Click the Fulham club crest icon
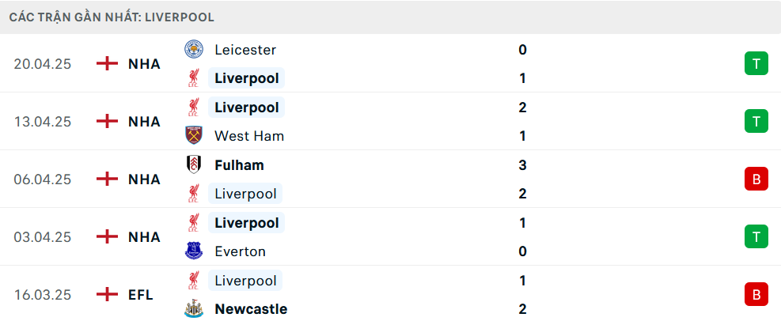781x321 pixels. click(x=193, y=165)
